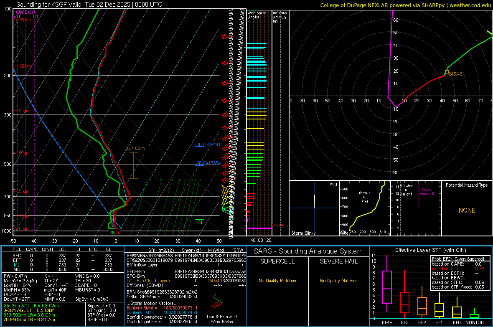The width and height of the screenshot is (493, 327).
Task: Click the -20 C=17854' height label
Action: click(208, 163)
